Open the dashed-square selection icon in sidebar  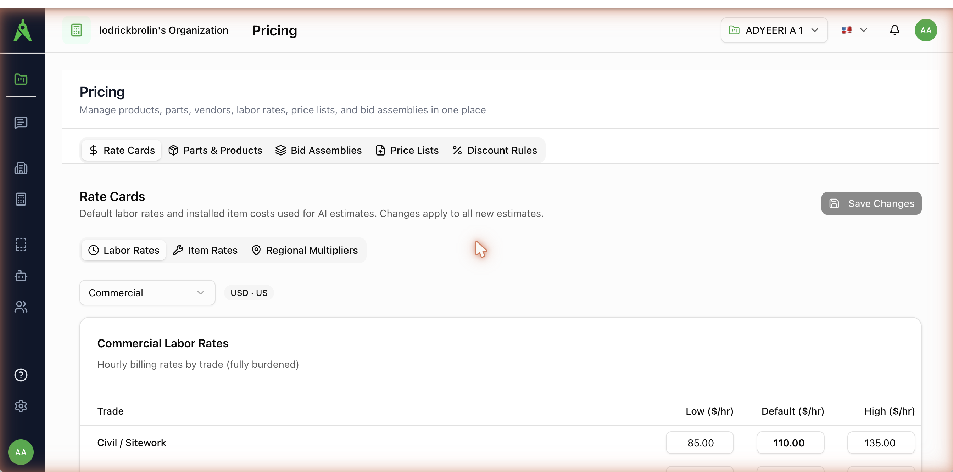21,245
